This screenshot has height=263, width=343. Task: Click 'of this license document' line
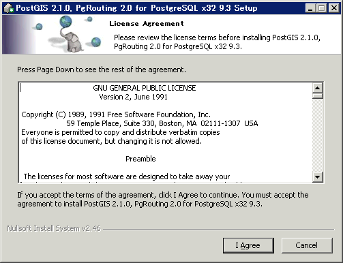tap(111, 141)
